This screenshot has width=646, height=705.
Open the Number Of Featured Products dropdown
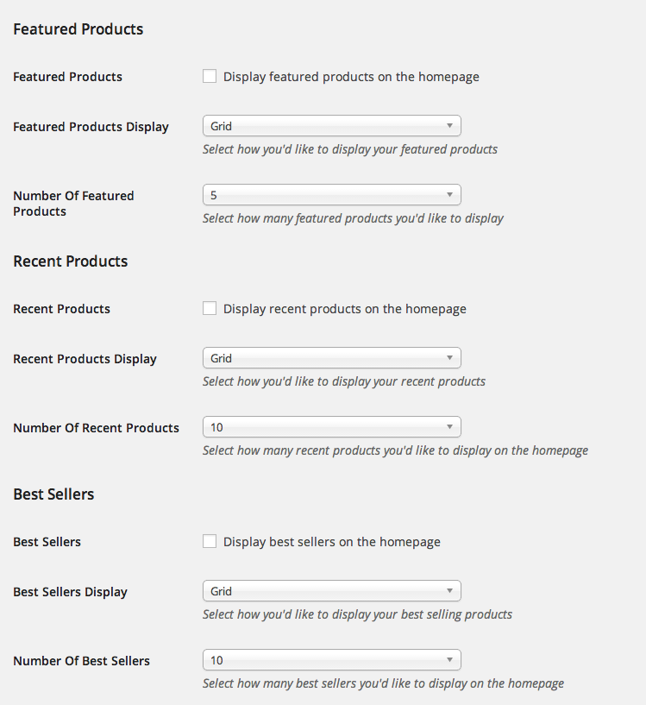pyautogui.click(x=332, y=195)
